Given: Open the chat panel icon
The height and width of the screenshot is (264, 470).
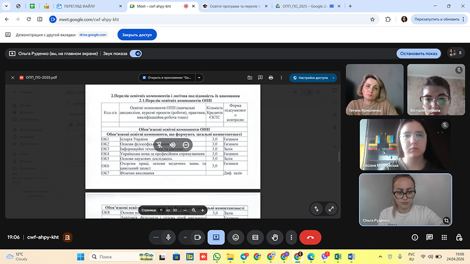Looking at the screenshot, I should pyautogui.click(x=430, y=237).
